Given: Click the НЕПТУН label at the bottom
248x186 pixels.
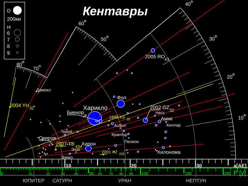Looking at the screenshot, I should (x=196, y=181).
